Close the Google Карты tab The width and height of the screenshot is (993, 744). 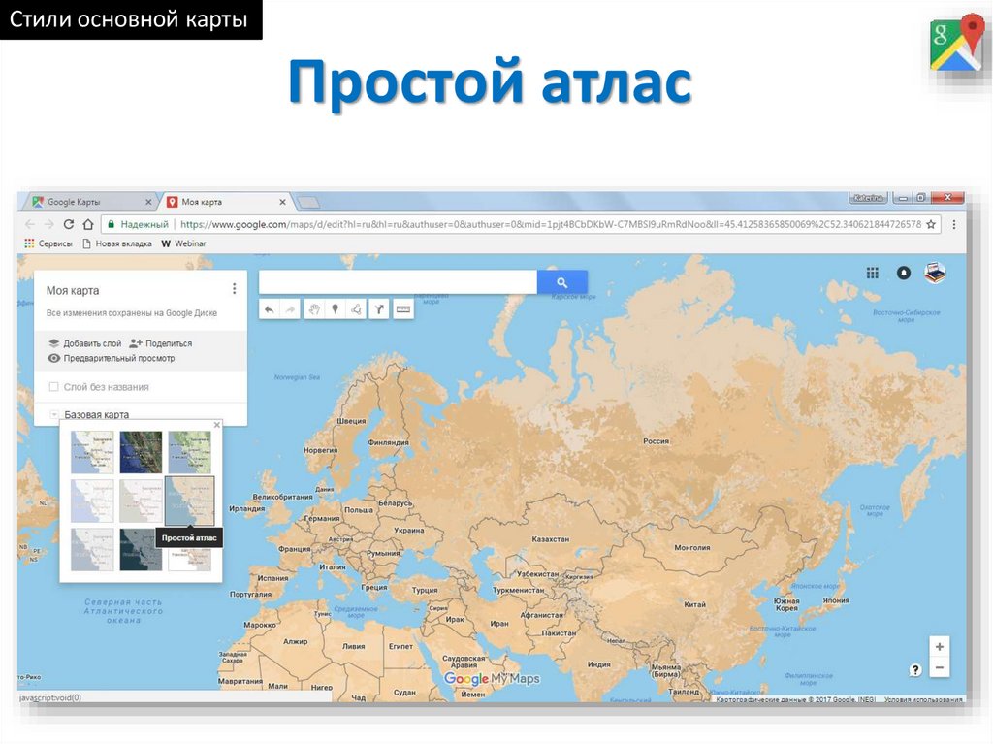148,202
